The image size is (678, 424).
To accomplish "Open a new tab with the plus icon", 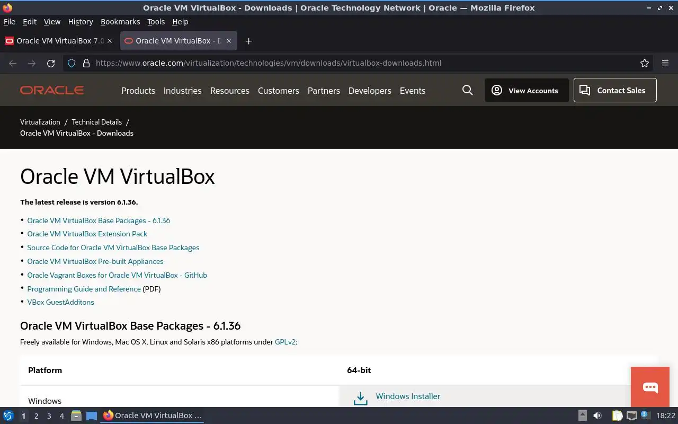I will coord(248,41).
